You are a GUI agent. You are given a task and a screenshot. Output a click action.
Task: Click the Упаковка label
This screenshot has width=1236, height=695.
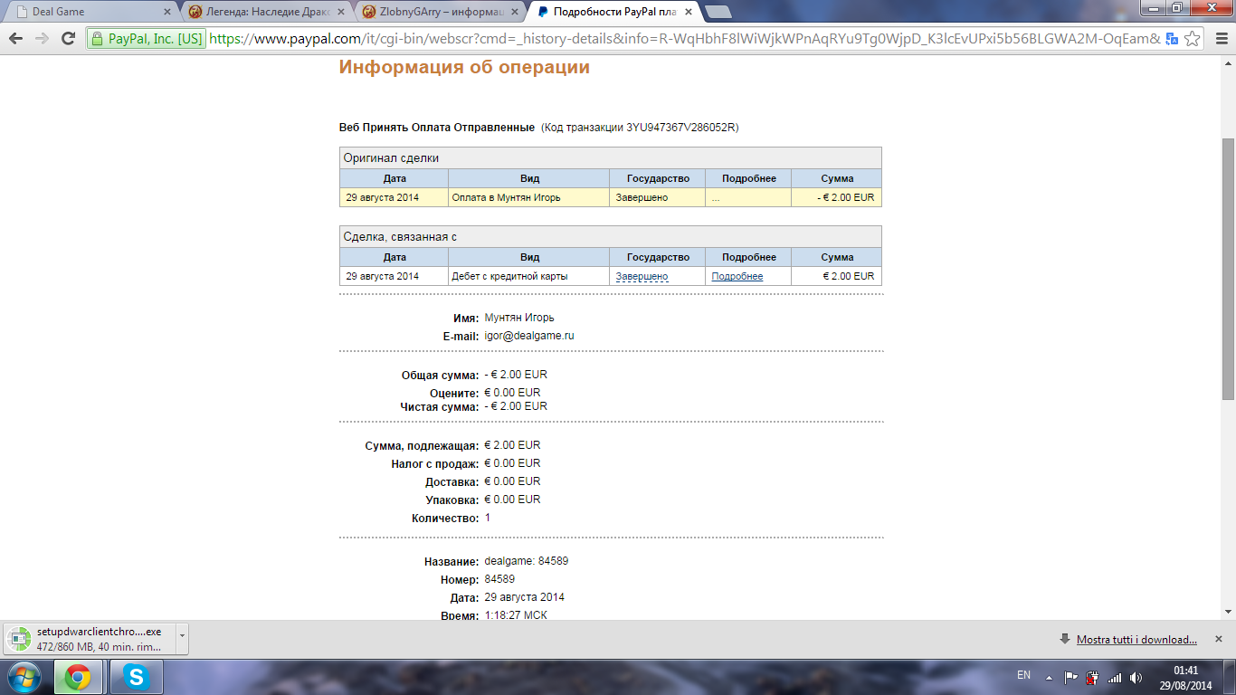[452, 500]
